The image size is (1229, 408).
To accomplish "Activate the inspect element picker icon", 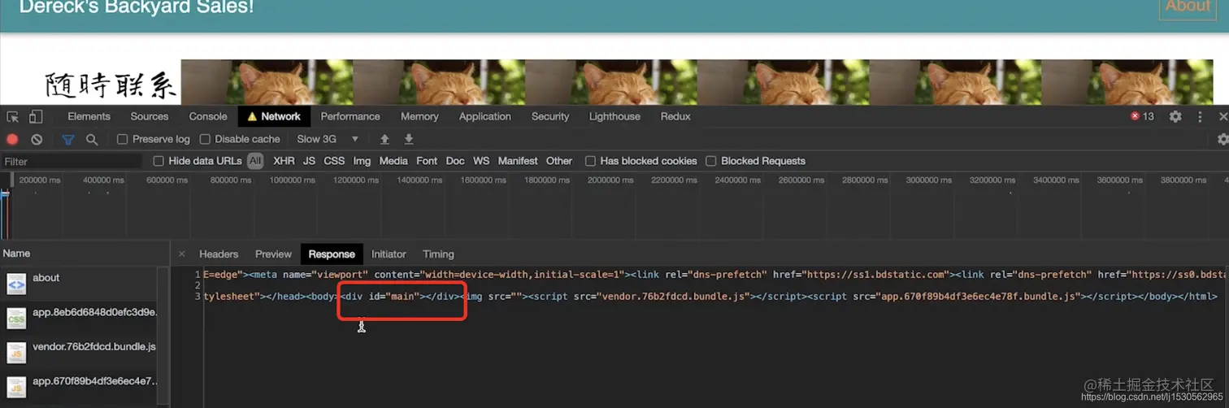I will (13, 117).
